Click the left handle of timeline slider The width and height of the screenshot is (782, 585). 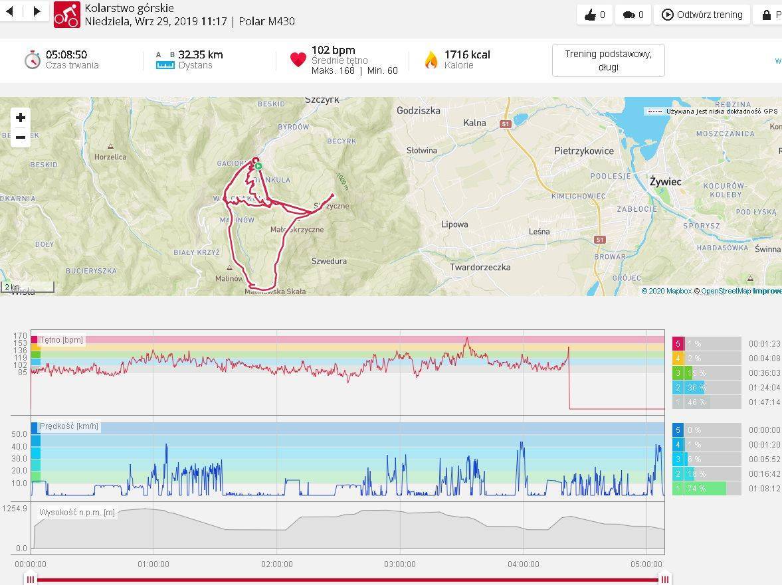pos(30,579)
